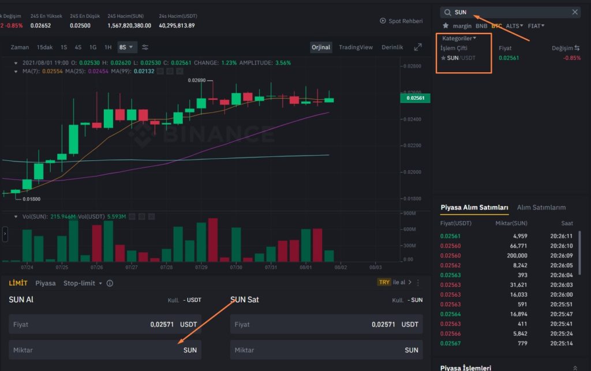
Task: Filter pairs by BNB market
Action: tap(481, 26)
